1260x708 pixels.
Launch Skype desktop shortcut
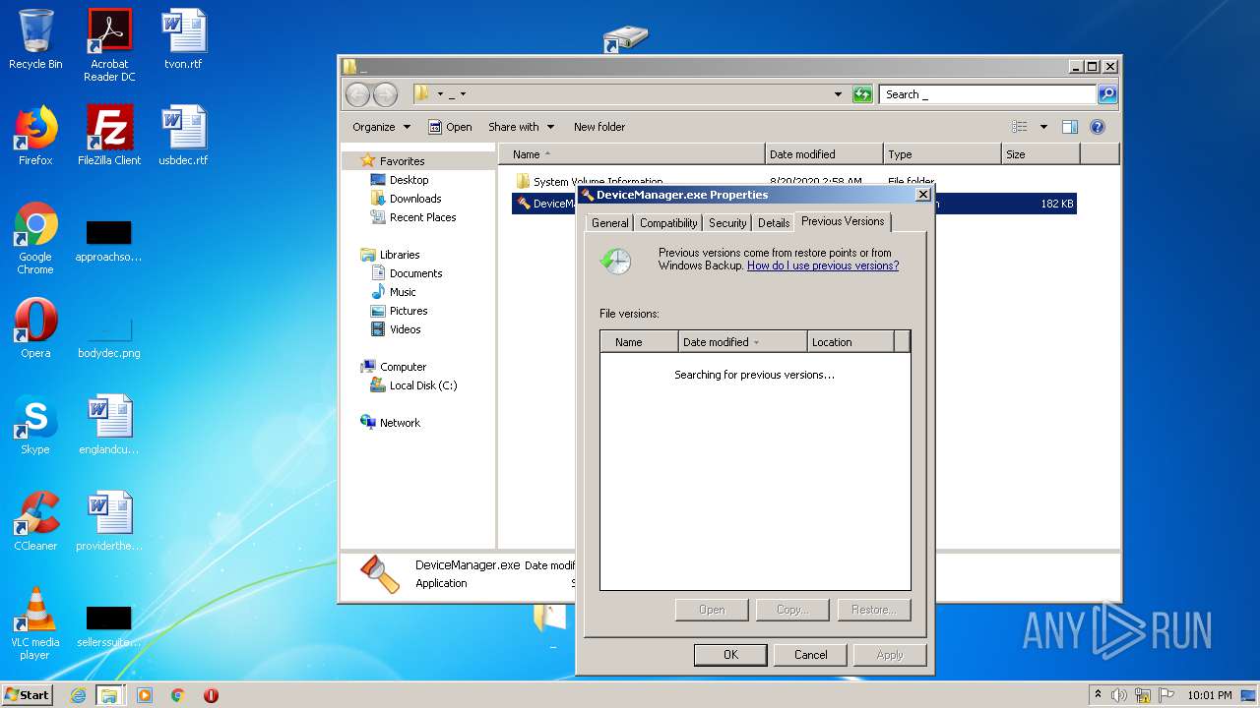(x=35, y=425)
